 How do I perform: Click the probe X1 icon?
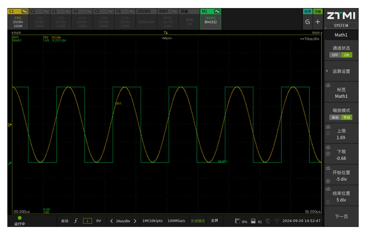pyautogui.click(x=253, y=221)
